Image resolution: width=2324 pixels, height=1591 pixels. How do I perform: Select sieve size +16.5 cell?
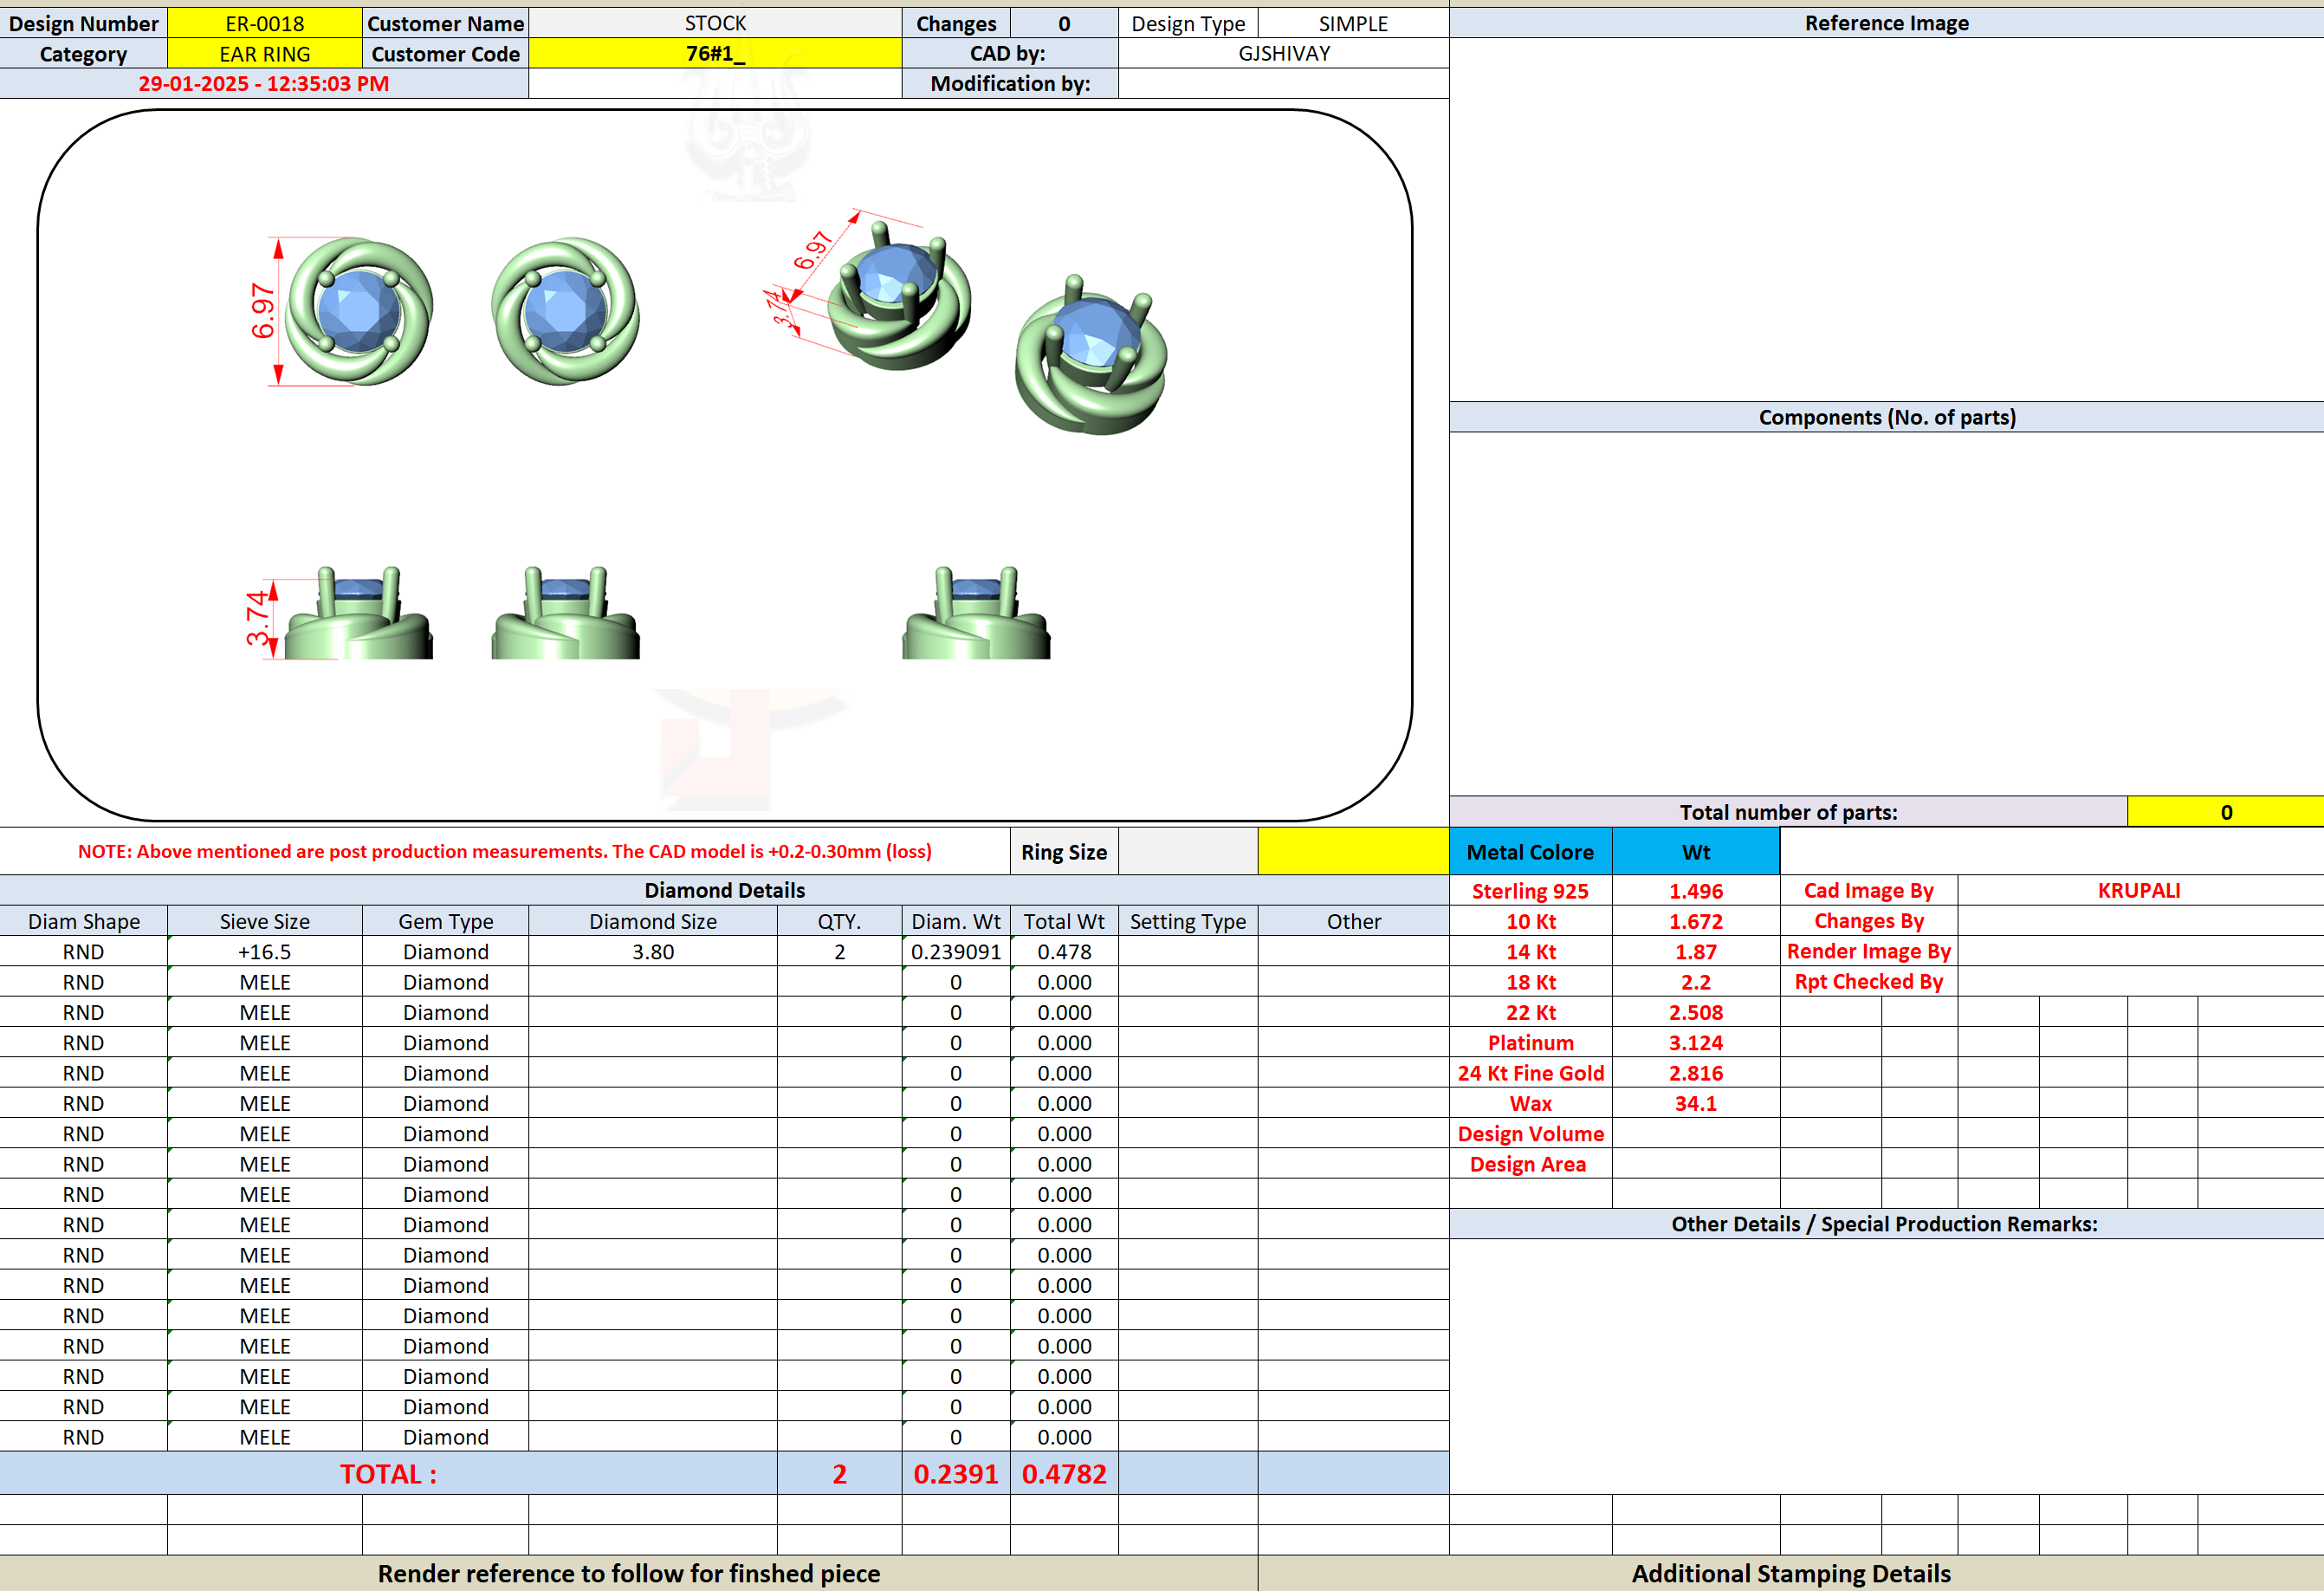click(x=264, y=951)
